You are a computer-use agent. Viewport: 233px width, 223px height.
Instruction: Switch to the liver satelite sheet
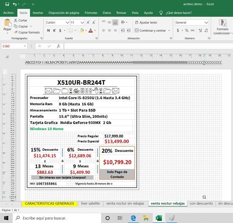[x=90, y=203]
